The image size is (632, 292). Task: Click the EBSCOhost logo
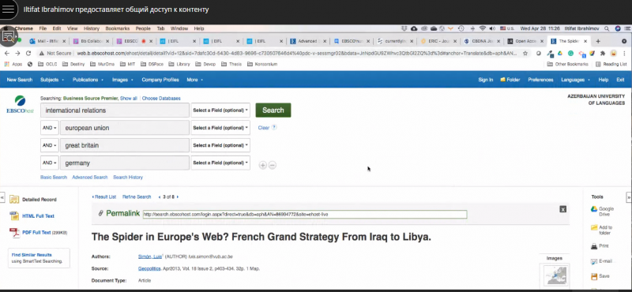tap(20, 105)
